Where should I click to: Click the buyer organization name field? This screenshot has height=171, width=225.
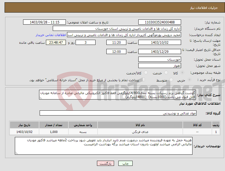(x=117, y=29)
